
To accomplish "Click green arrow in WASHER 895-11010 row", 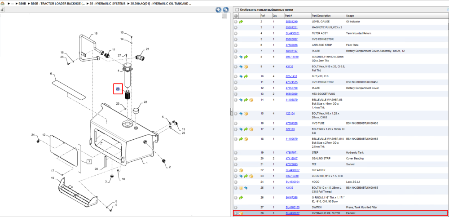I will click(x=246, y=57).
